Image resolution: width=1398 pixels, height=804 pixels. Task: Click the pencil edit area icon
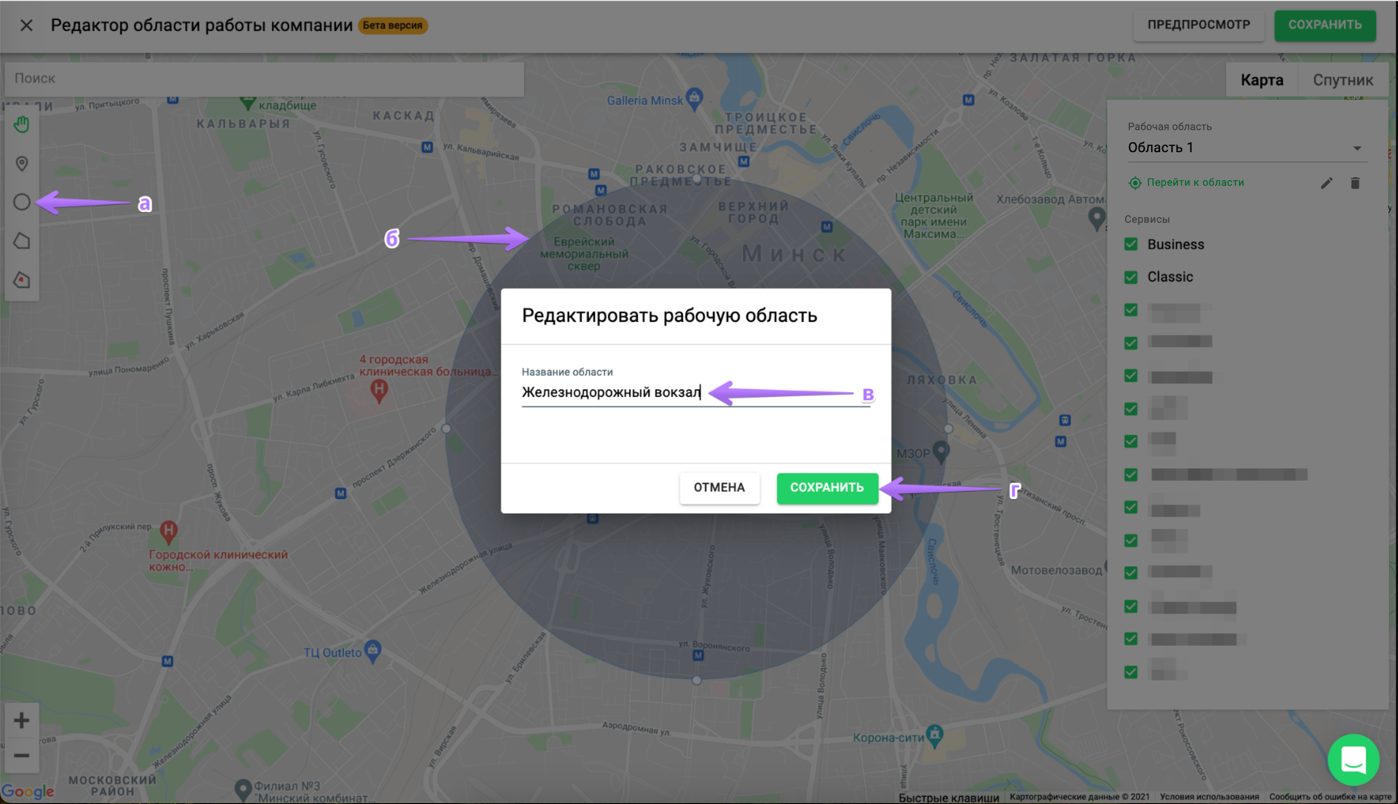(x=1326, y=183)
